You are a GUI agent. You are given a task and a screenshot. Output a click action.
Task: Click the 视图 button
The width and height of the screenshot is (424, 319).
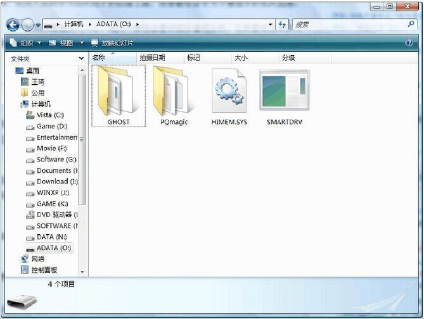coord(61,42)
